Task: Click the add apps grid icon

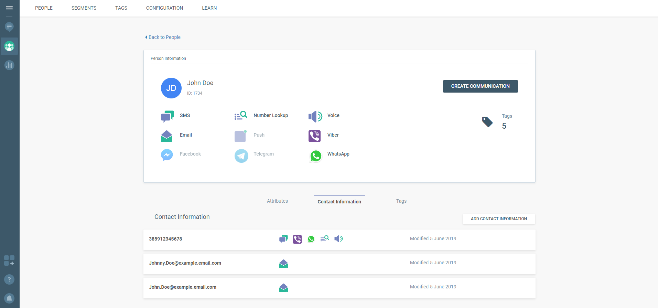Action: click(x=9, y=261)
